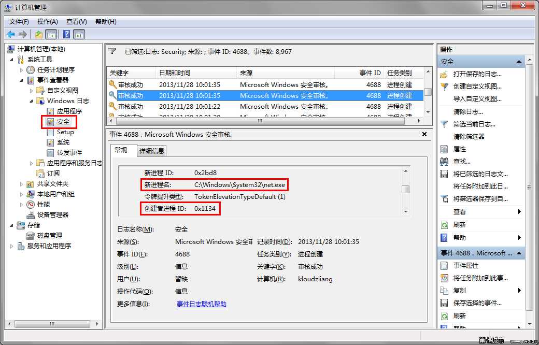The height and width of the screenshot is (345, 539).
Task: Sort by 日期和时间 column header
Action: click(x=196, y=73)
